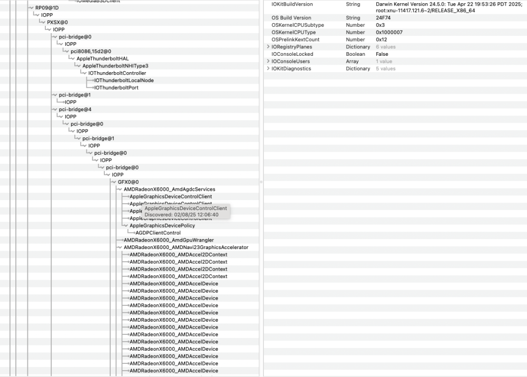Click the '6 values' entry for IORegistryPlanes
The width and height of the screenshot is (527, 377).
click(386, 47)
